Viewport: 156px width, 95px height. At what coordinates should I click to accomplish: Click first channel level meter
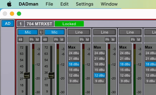point(33,69)
